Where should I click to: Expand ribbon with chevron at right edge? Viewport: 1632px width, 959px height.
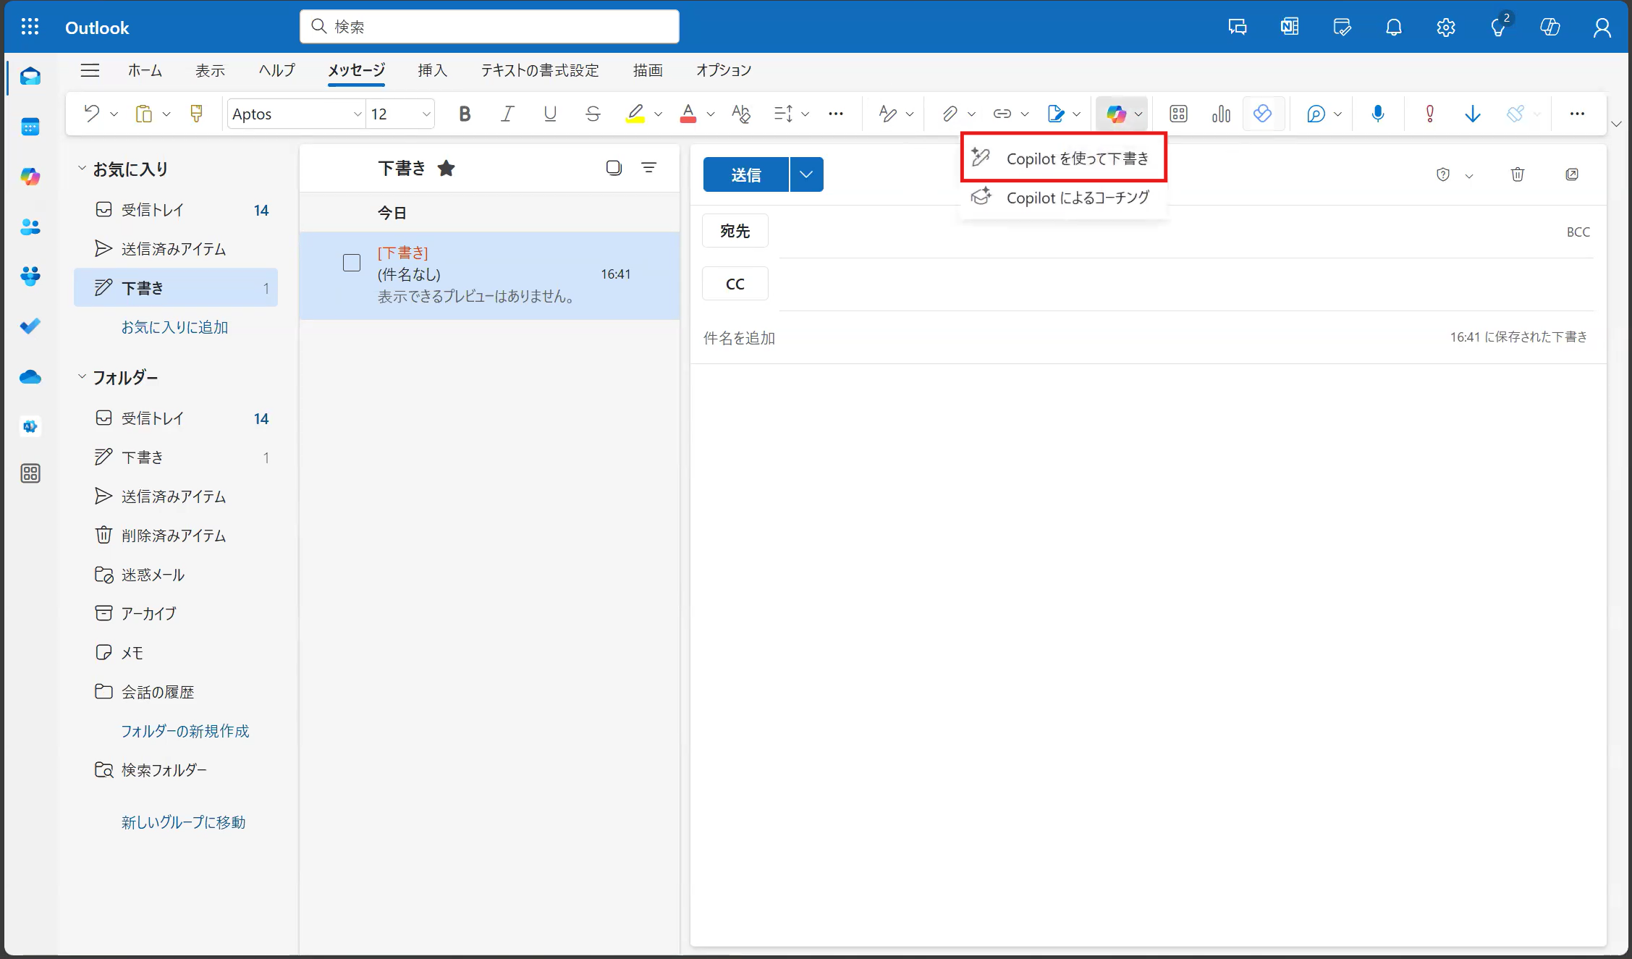[1617, 124]
